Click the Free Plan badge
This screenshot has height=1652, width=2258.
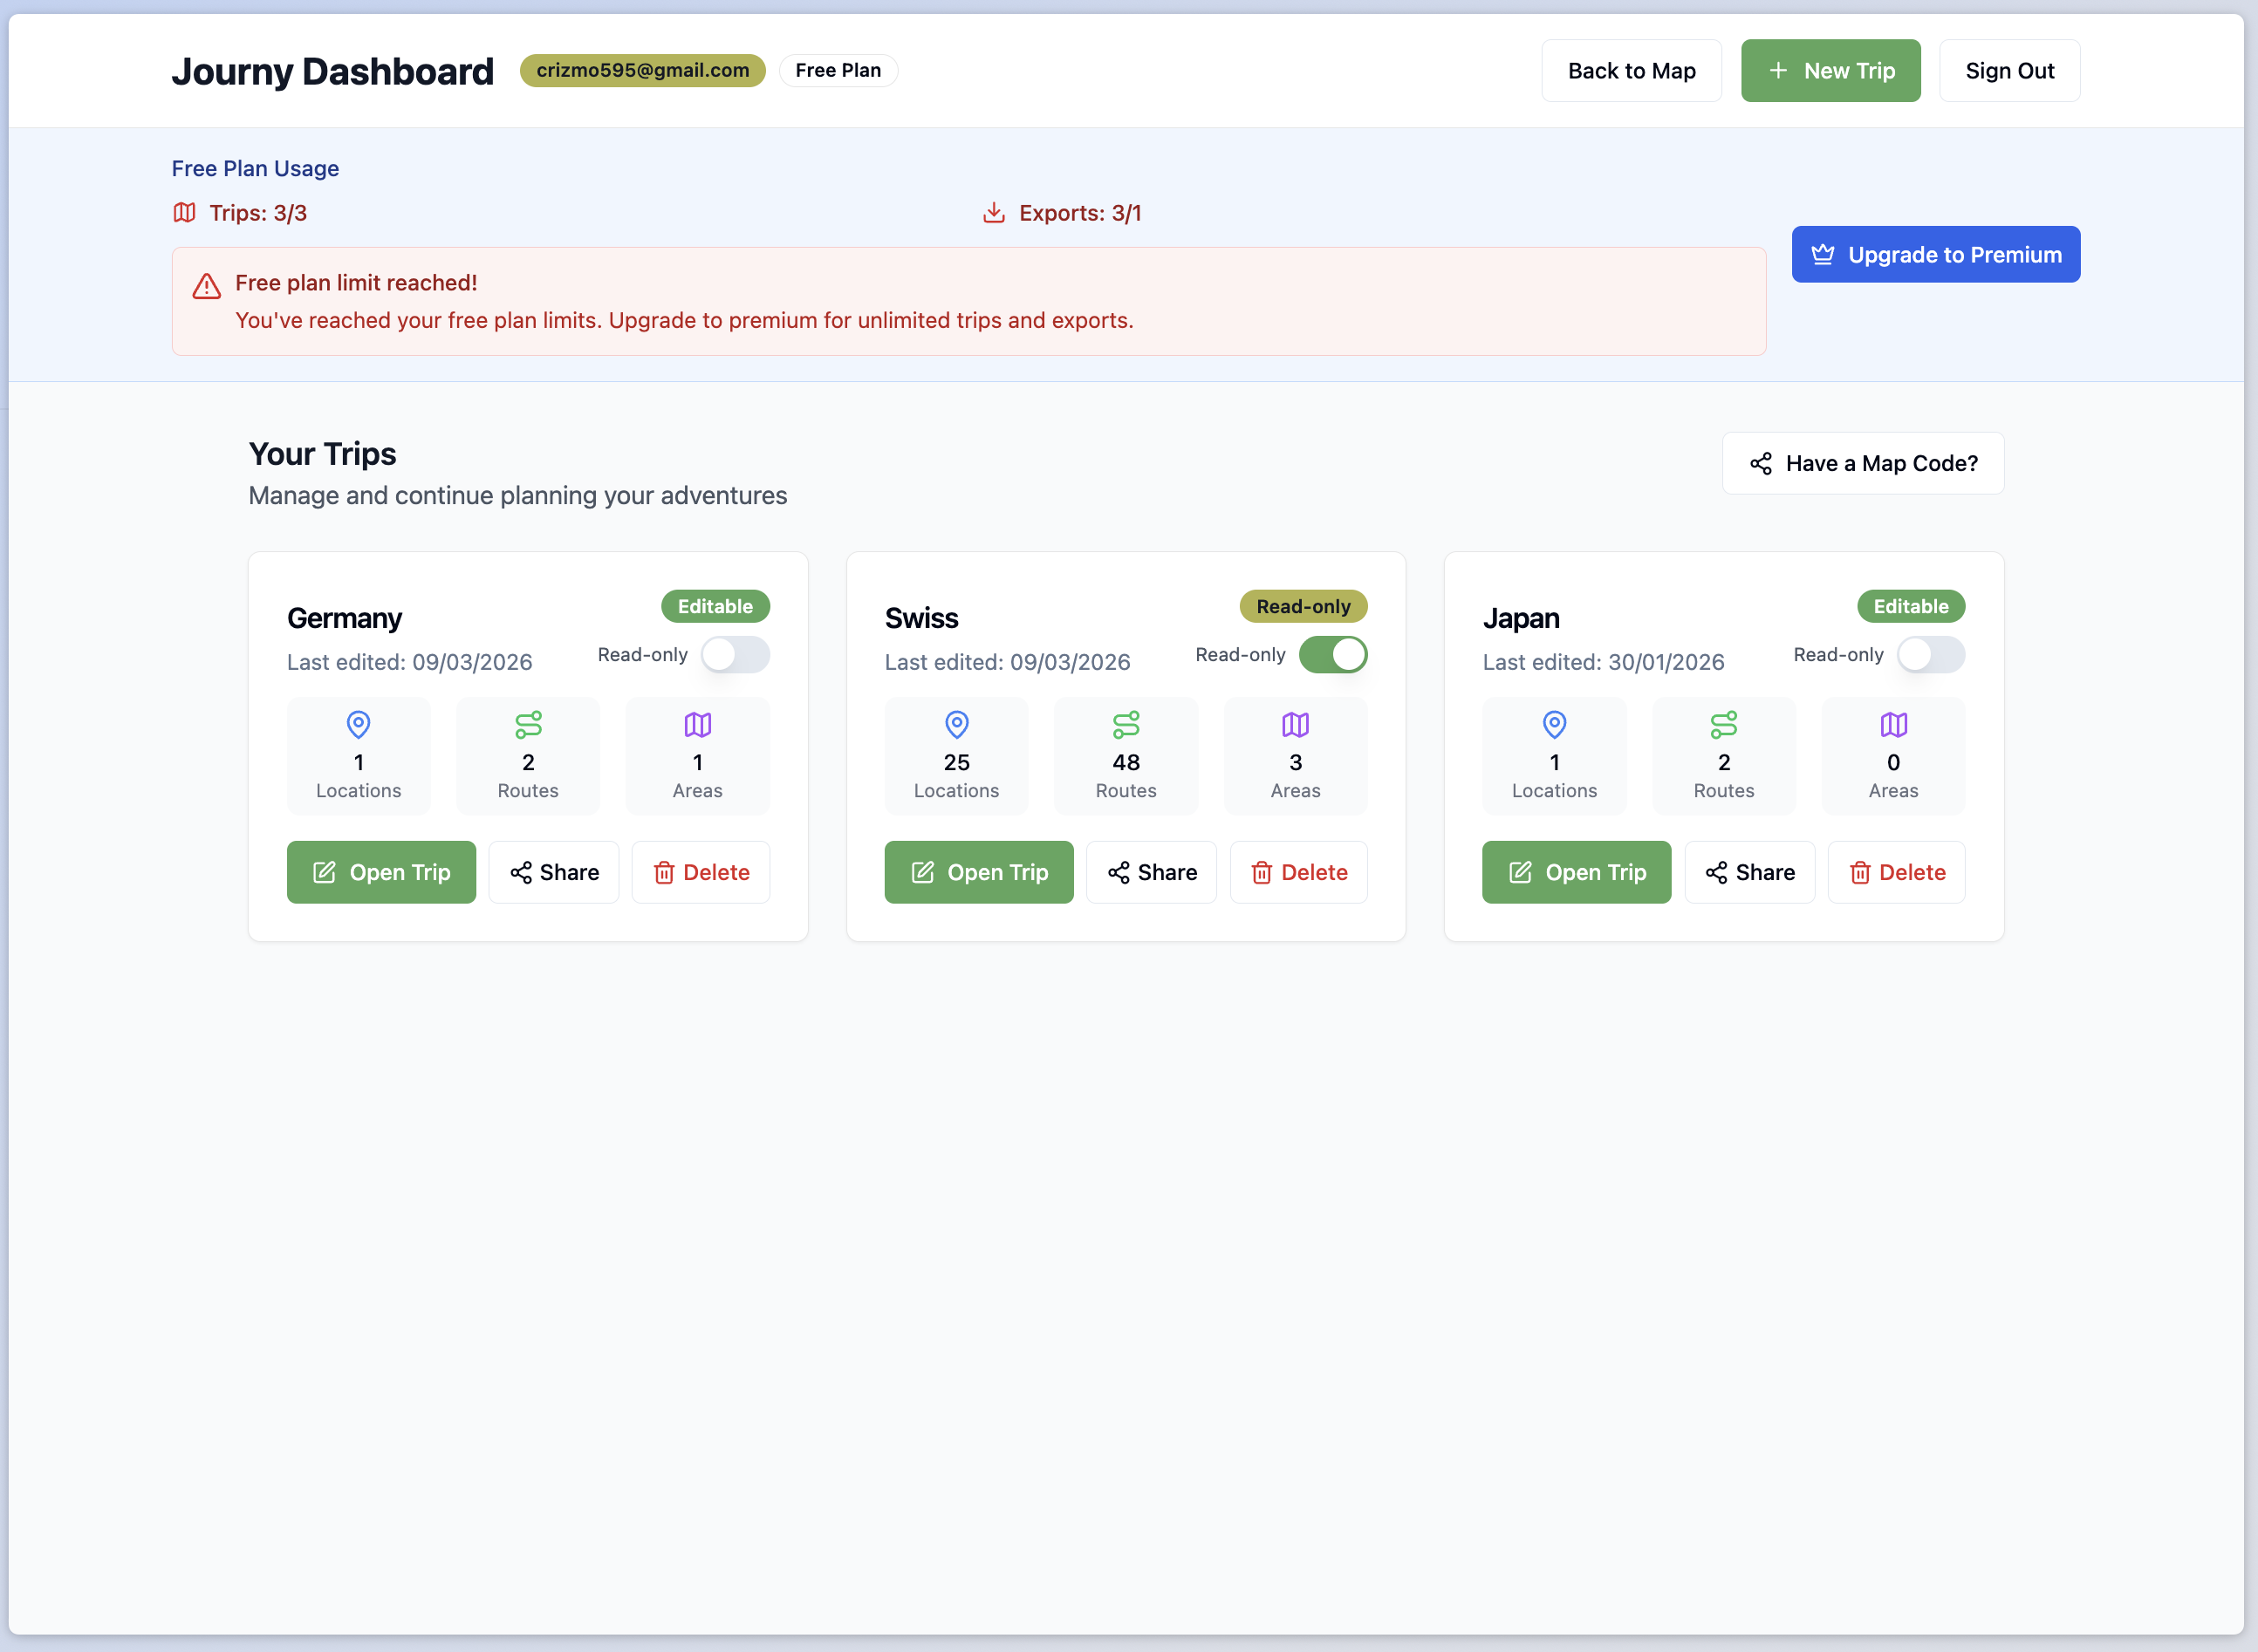[838, 71]
